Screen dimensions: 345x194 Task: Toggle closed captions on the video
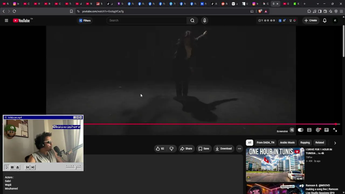pos(309,130)
